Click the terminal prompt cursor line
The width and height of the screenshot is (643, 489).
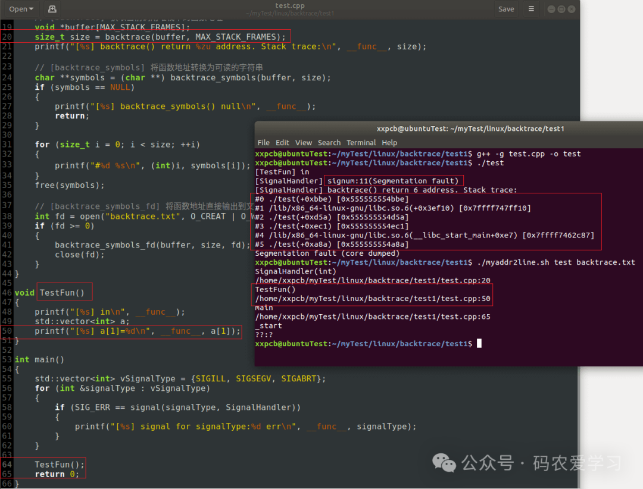(x=479, y=344)
